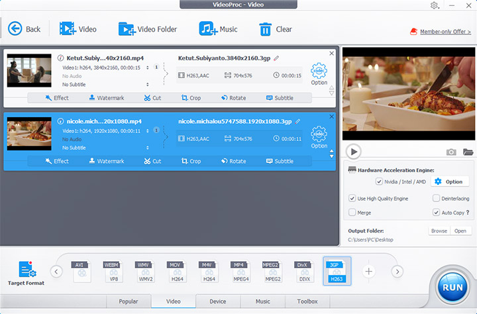The height and width of the screenshot is (314, 477).
Task: Click the RUN button
Action: coord(452,287)
